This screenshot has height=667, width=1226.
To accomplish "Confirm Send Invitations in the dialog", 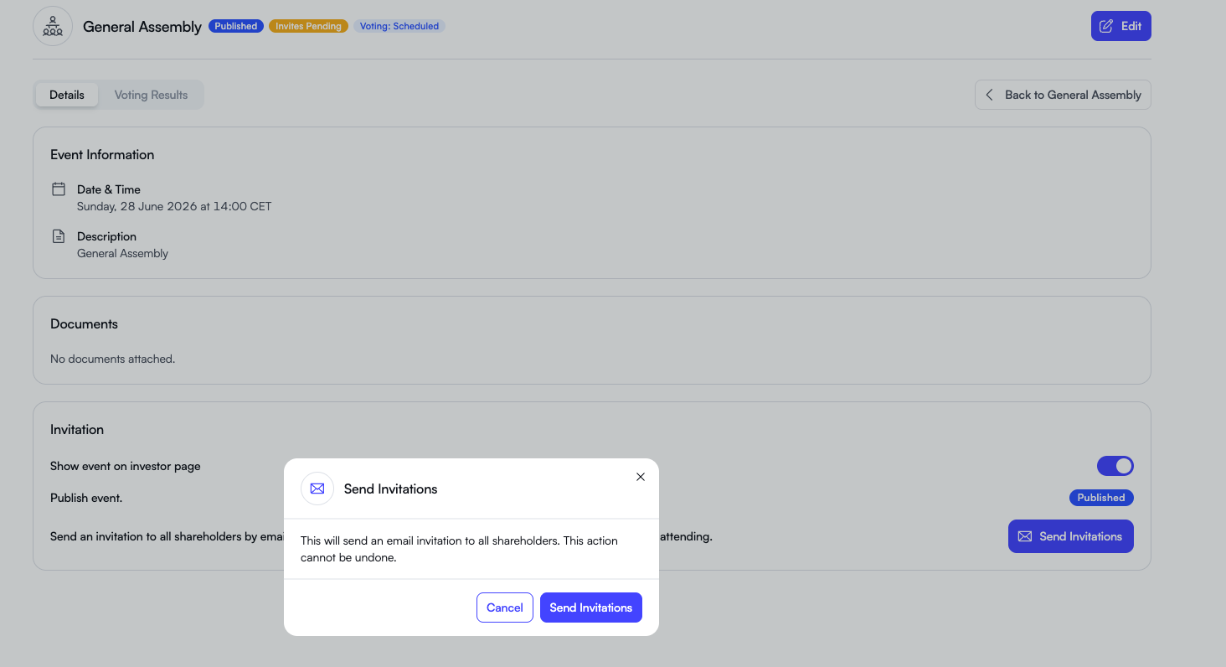I will coord(590,608).
